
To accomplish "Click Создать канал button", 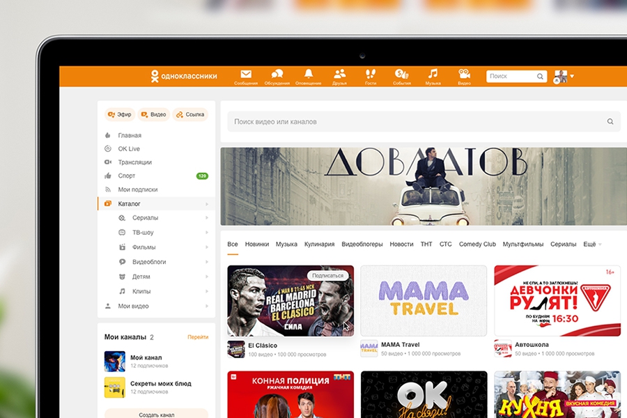I will click(156, 415).
